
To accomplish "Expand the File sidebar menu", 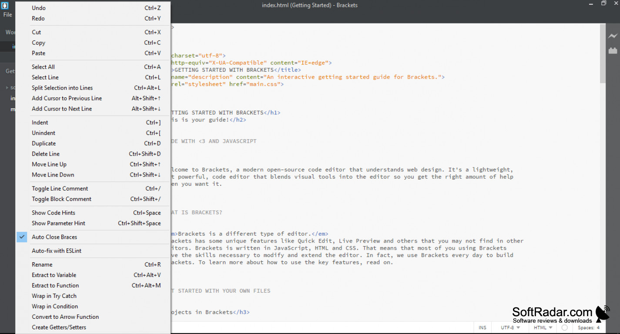I will coord(7,14).
